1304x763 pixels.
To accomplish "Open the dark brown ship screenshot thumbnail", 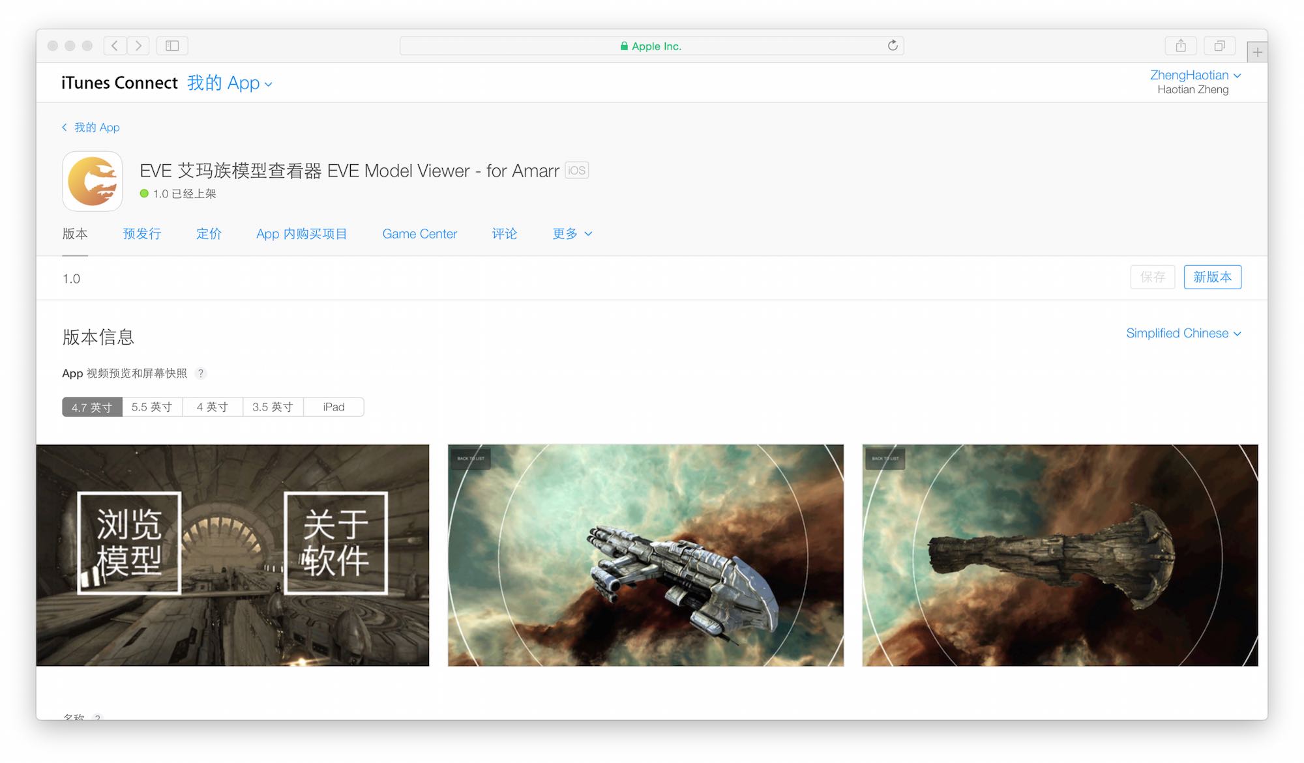I will coord(1060,555).
